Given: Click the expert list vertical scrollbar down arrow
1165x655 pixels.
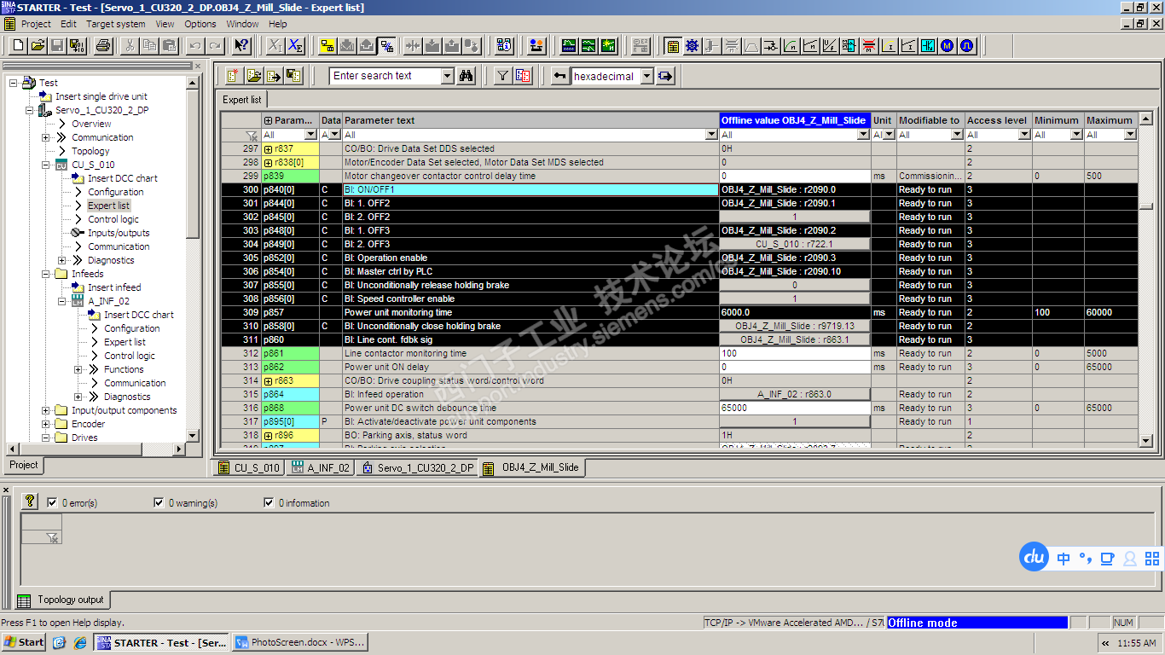Looking at the screenshot, I should pos(1146,441).
